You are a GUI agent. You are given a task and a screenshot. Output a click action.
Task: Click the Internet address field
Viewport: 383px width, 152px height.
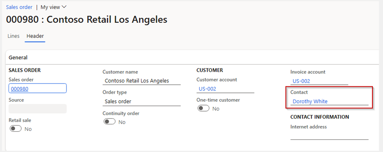329,136
